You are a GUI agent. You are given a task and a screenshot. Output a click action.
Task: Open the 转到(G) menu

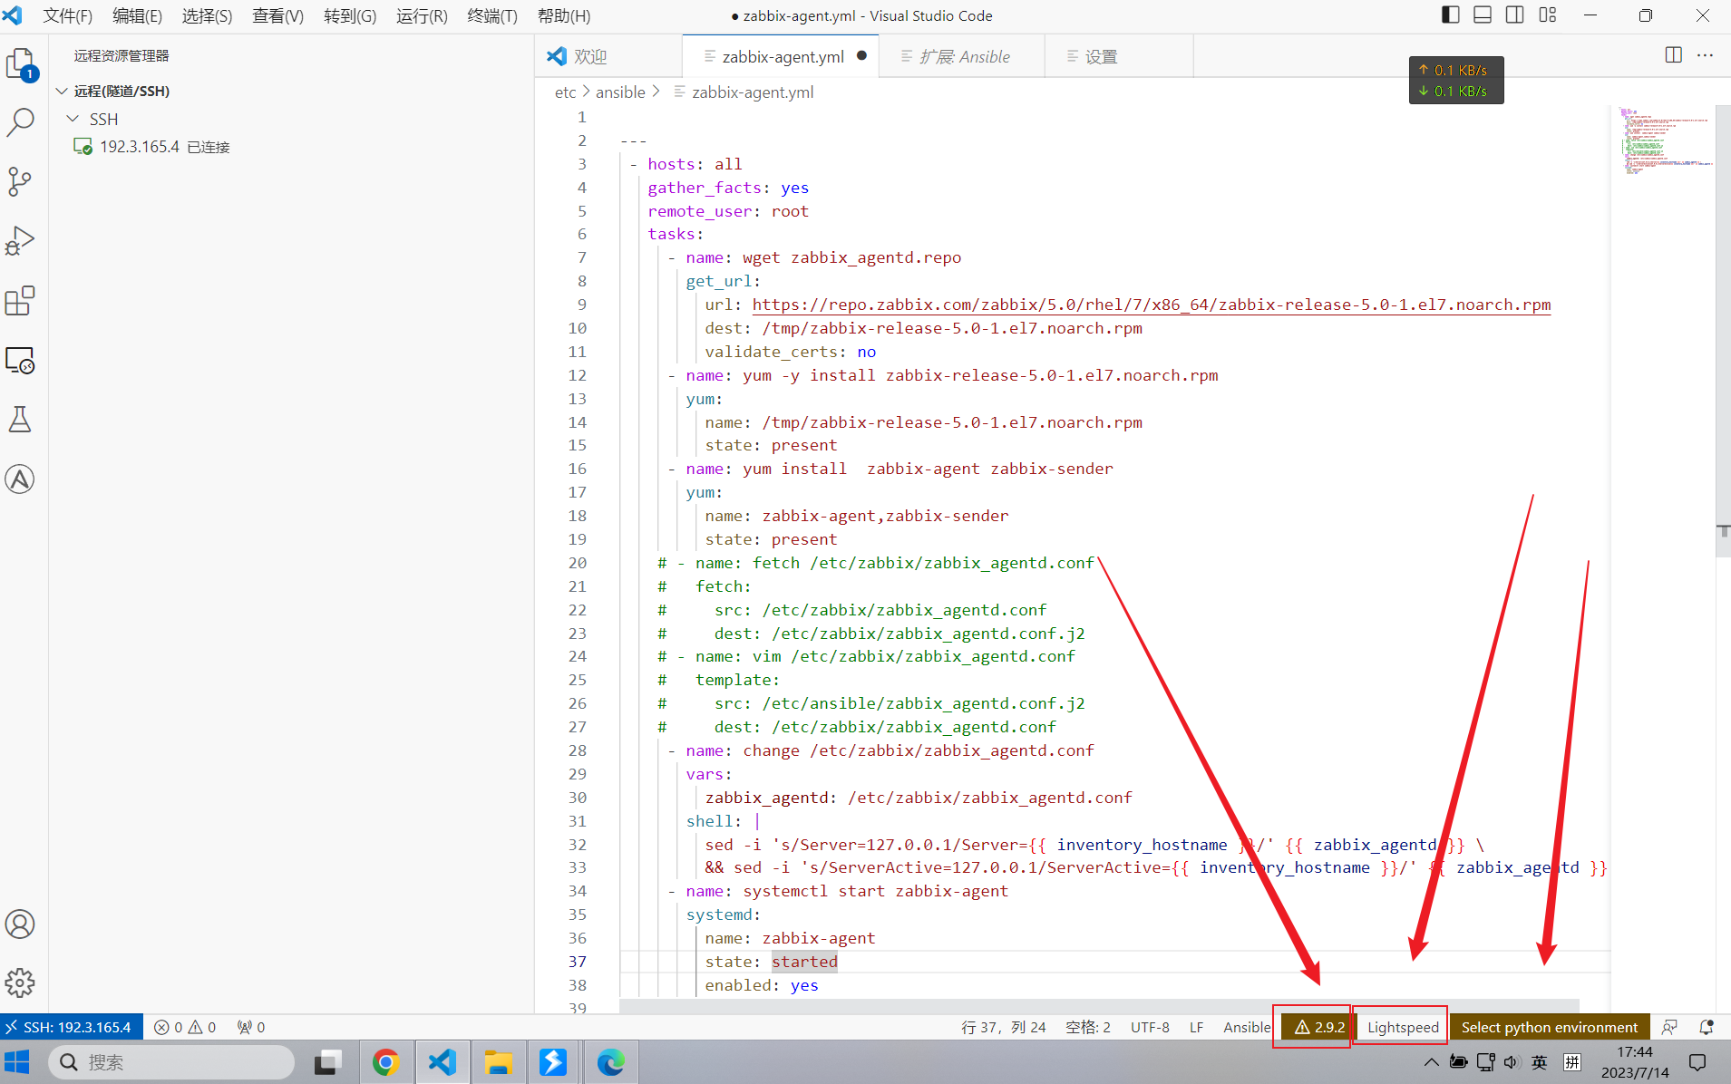click(x=350, y=15)
